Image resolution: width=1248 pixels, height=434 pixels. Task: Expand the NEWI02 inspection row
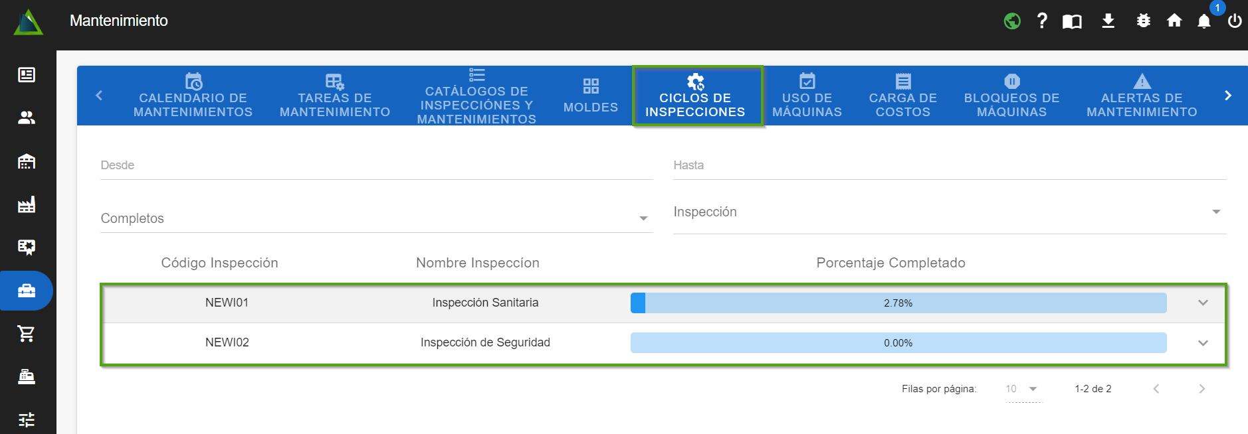pos(1203,343)
